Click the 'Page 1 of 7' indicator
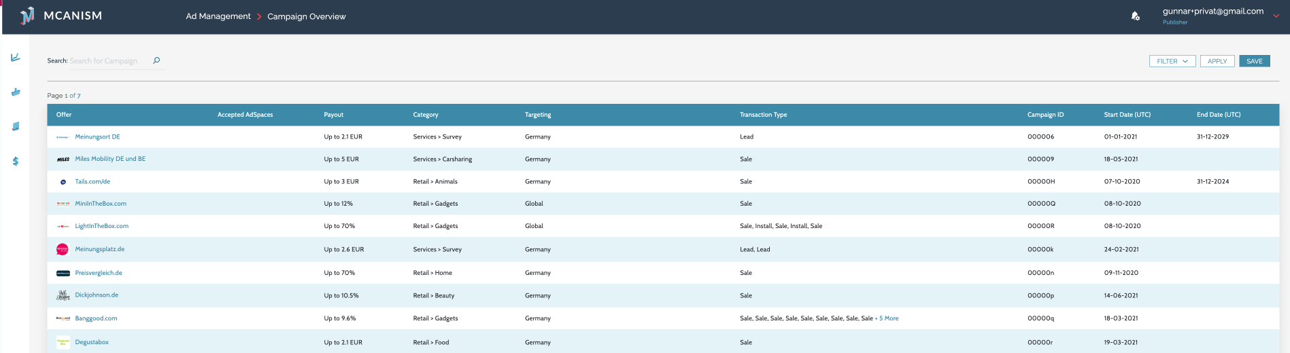1290x353 pixels. point(63,96)
